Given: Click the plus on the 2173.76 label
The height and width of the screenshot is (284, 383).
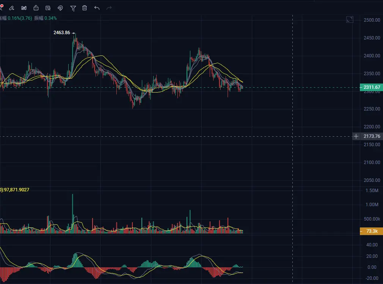Looking at the screenshot, I should pos(356,136).
